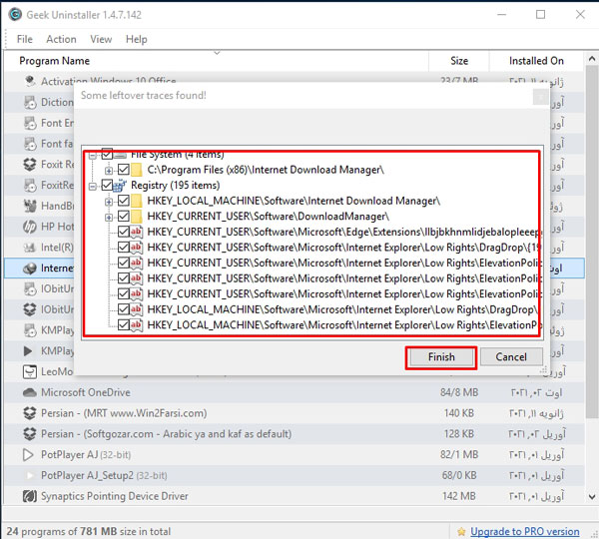The image size is (599, 539).
Task: Collapse the Registry tree node
Action: [93, 187]
